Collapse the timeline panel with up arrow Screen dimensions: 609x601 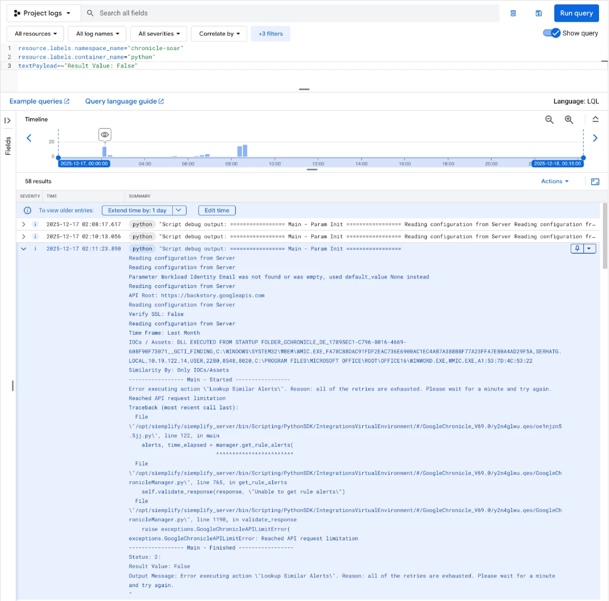(596, 119)
